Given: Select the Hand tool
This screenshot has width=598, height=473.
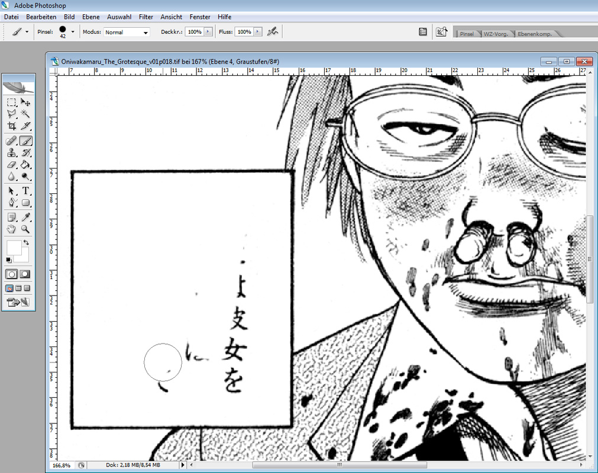Looking at the screenshot, I should (11, 229).
